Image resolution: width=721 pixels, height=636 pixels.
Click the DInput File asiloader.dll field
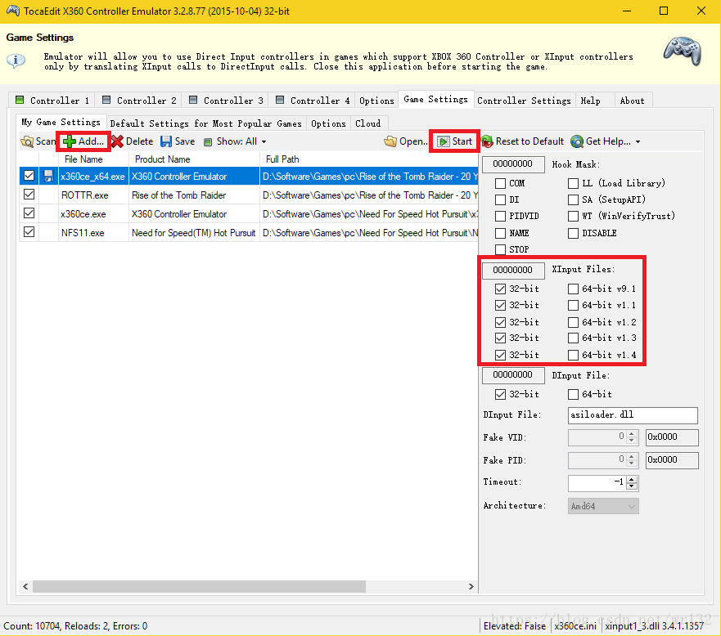tap(633, 415)
